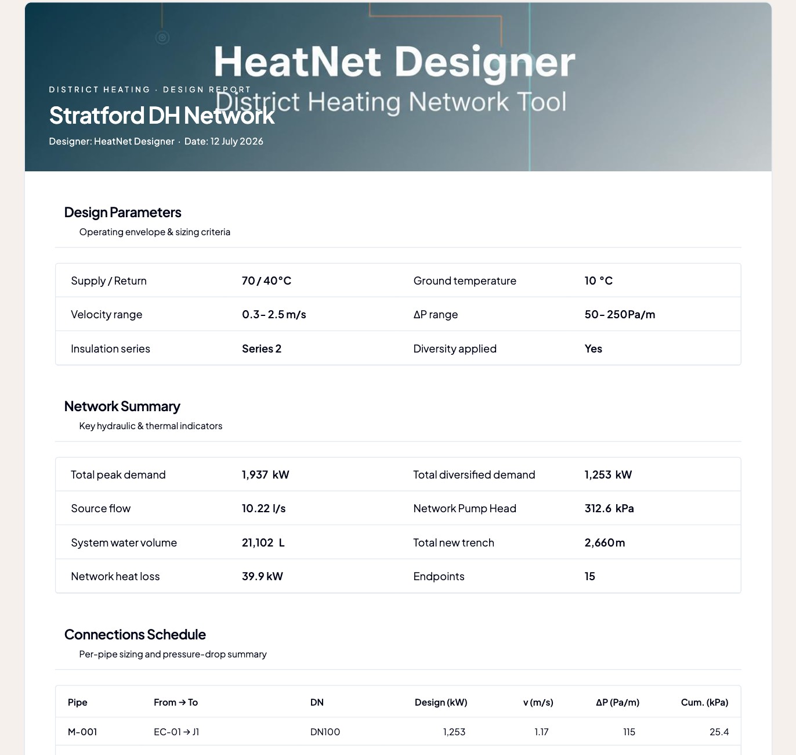Select the Diversity applied label
The image size is (796, 755).
pos(455,349)
